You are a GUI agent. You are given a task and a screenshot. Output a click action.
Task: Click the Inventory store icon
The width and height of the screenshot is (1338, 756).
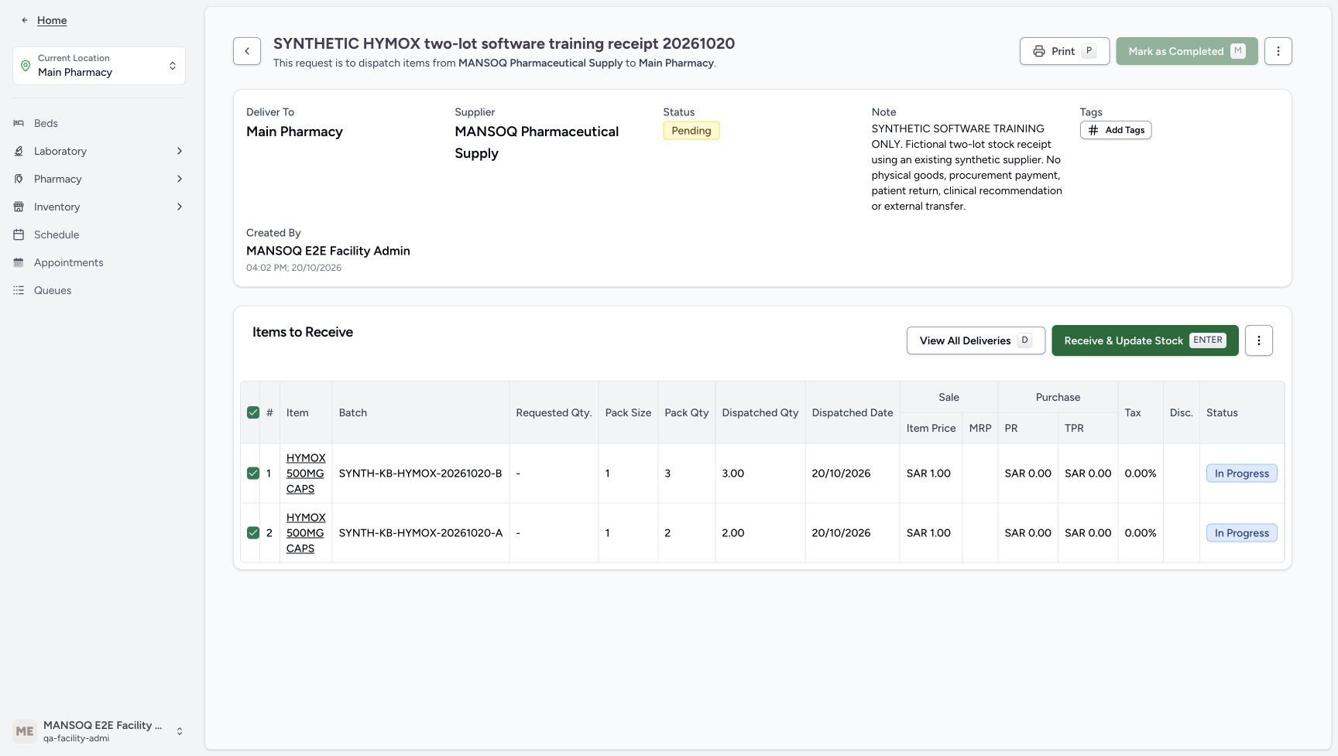click(19, 207)
